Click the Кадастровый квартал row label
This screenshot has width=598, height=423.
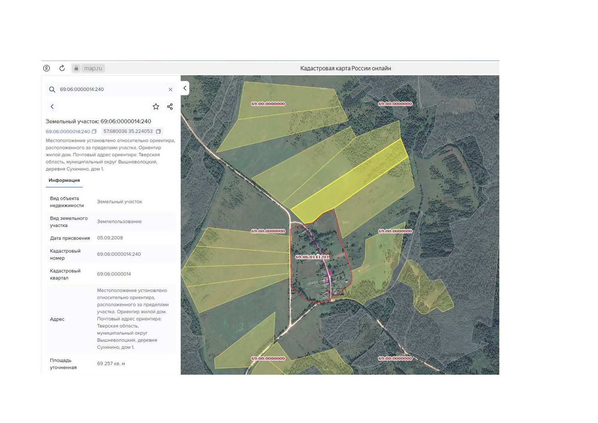point(65,274)
